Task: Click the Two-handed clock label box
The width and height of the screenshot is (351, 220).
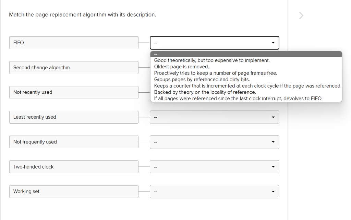Action: click(x=74, y=166)
